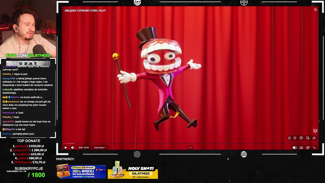Click the CZAT chat header
This screenshot has height=183, width=325.
(28, 63)
